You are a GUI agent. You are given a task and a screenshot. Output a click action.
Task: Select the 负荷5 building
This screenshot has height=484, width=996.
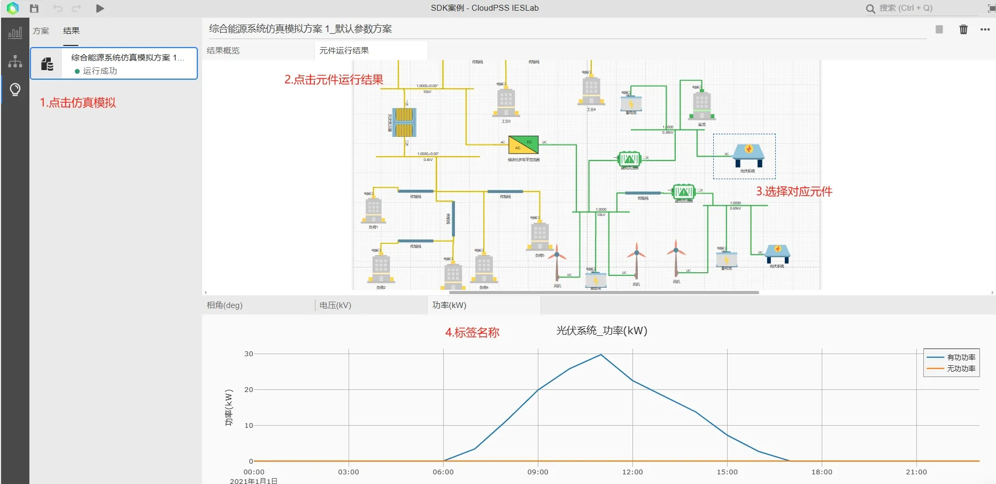click(539, 236)
